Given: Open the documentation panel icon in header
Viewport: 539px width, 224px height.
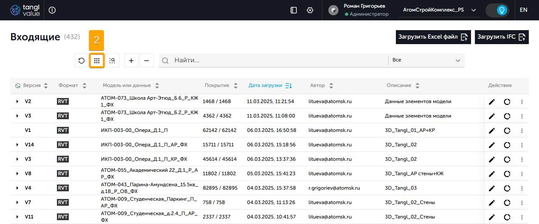Looking at the screenshot, I should tap(293, 10).
